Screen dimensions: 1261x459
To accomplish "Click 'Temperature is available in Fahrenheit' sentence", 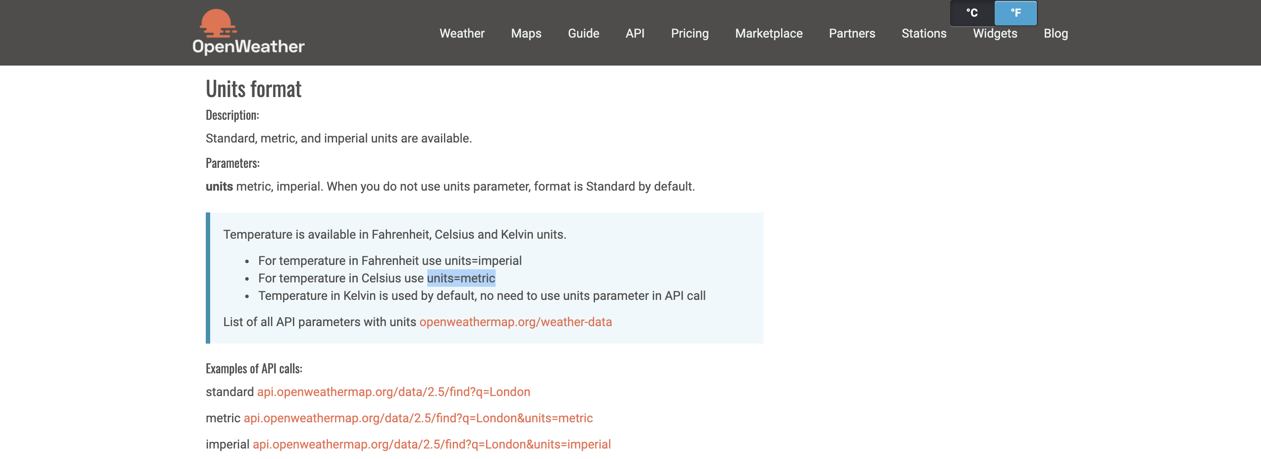I will point(395,234).
